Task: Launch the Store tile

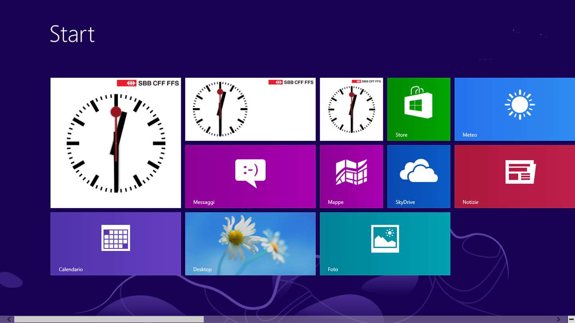Action: tap(419, 109)
